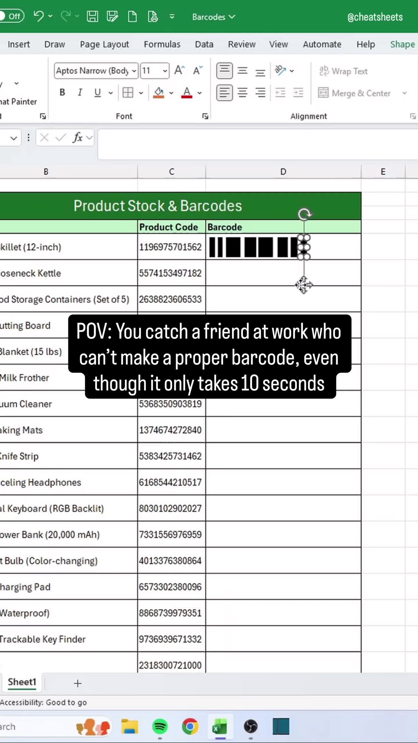This screenshot has height=743, width=418.
Task: Open Spotify from the taskbar
Action: tap(160, 726)
